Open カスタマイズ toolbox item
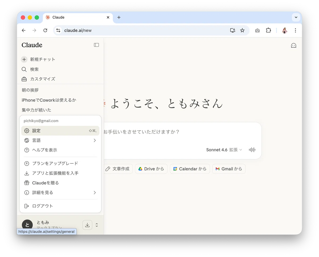The width and height of the screenshot is (319, 257). tap(39, 79)
